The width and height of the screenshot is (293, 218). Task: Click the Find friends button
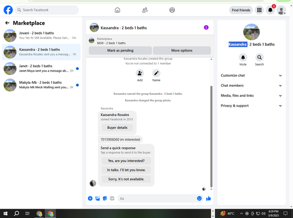241,10
